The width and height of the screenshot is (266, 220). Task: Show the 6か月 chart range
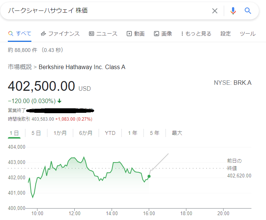coord(86,133)
